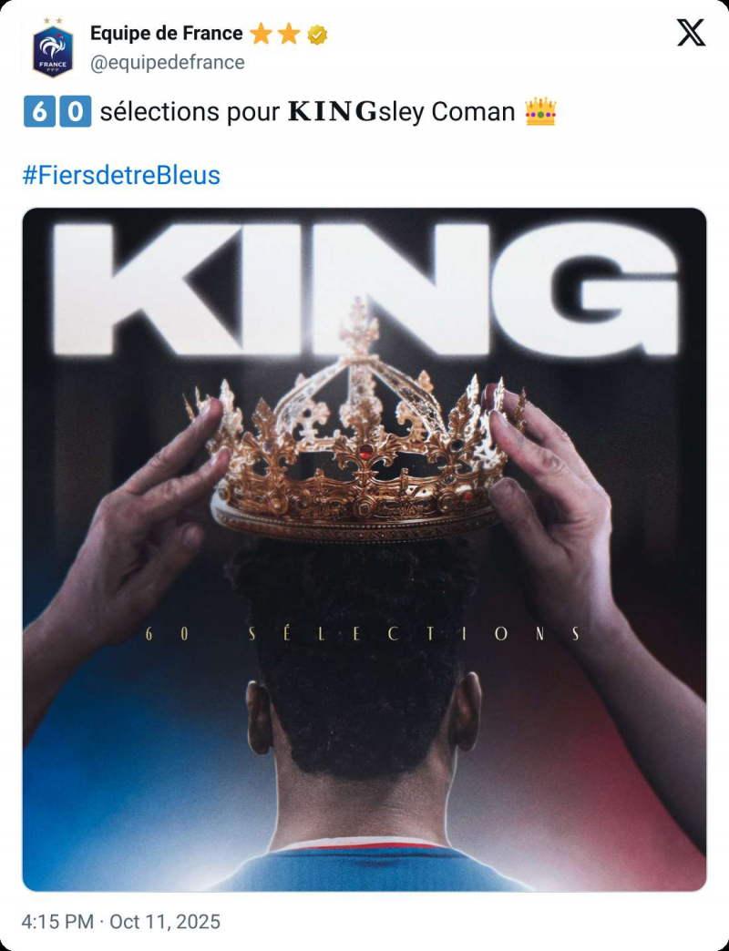This screenshot has width=729, height=951.
Task: Click the large KING headline in poster
Action: pyautogui.click(x=365, y=290)
